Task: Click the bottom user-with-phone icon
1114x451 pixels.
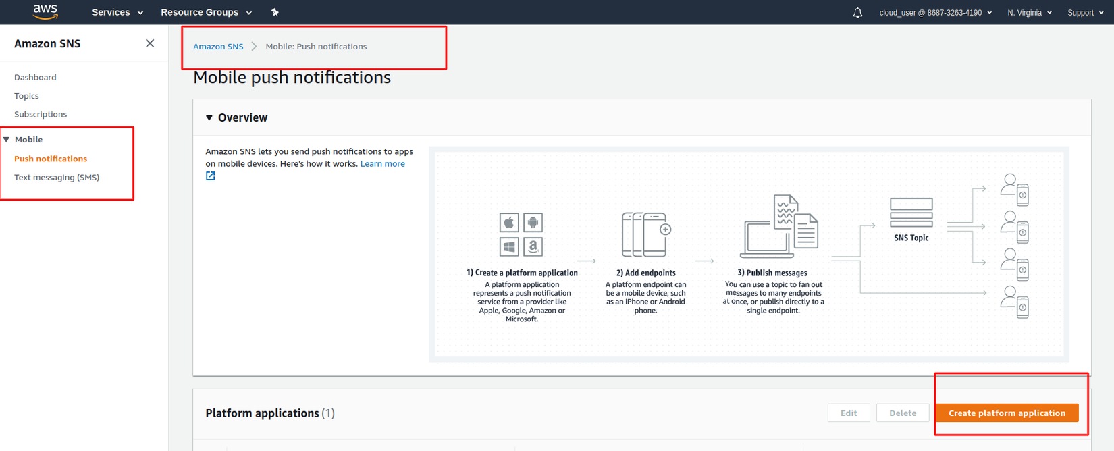Action: point(1015,302)
